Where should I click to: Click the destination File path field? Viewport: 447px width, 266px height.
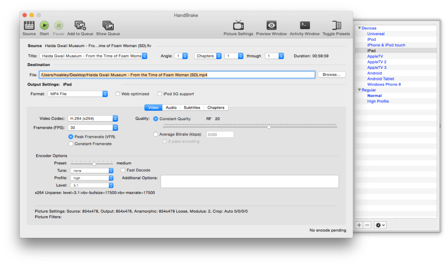click(x=177, y=75)
